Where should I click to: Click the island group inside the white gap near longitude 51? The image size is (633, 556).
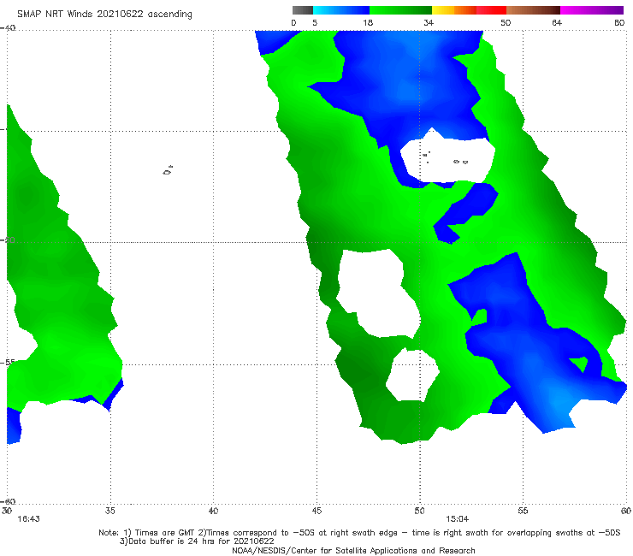point(445,158)
